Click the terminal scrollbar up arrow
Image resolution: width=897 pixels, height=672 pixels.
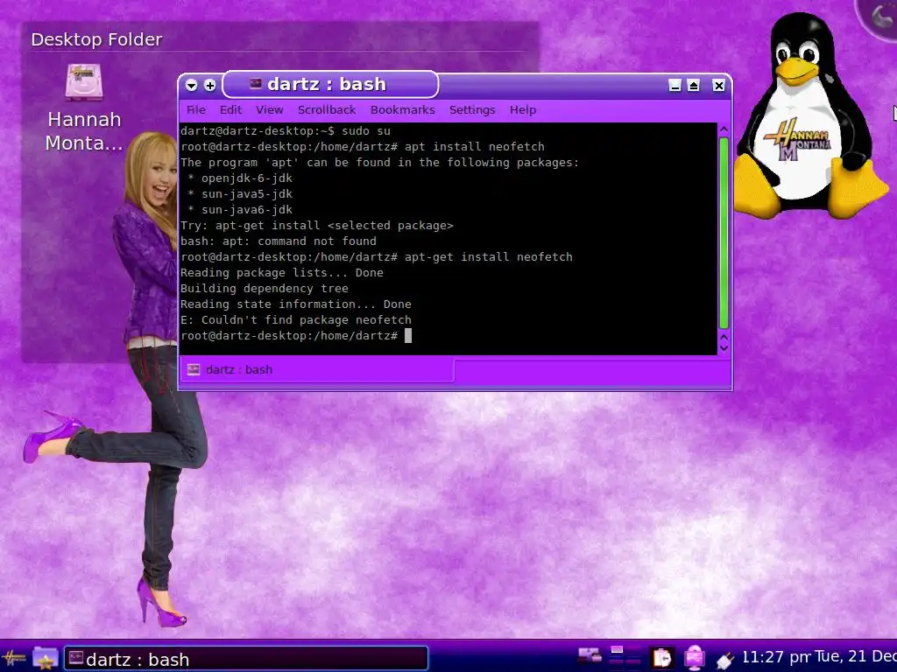pos(724,129)
